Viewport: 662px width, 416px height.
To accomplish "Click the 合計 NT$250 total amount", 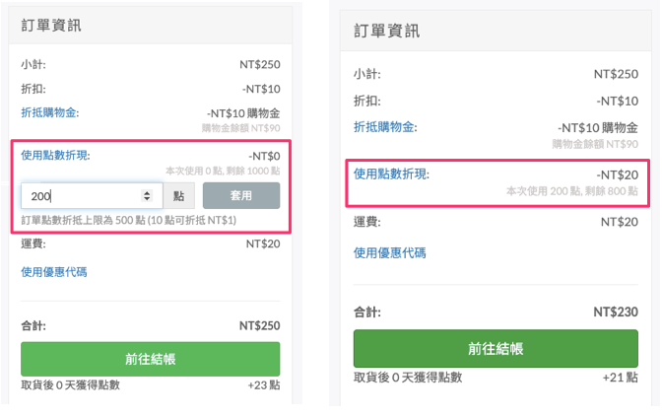I will [260, 325].
